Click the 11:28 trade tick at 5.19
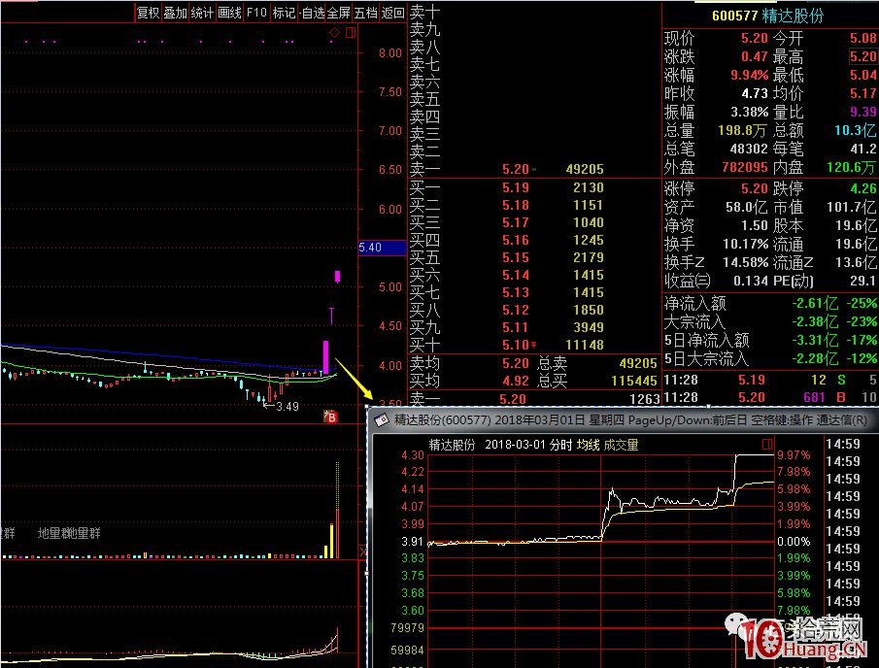The height and width of the screenshot is (668, 879). [x=770, y=380]
